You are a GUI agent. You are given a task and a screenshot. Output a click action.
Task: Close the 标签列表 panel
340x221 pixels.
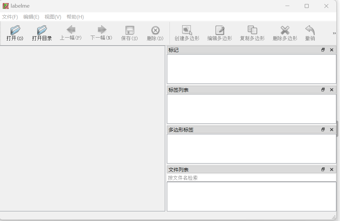(332, 90)
